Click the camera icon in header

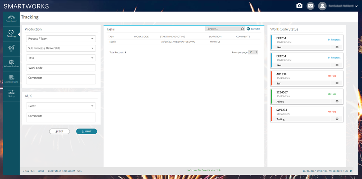coord(299,6)
